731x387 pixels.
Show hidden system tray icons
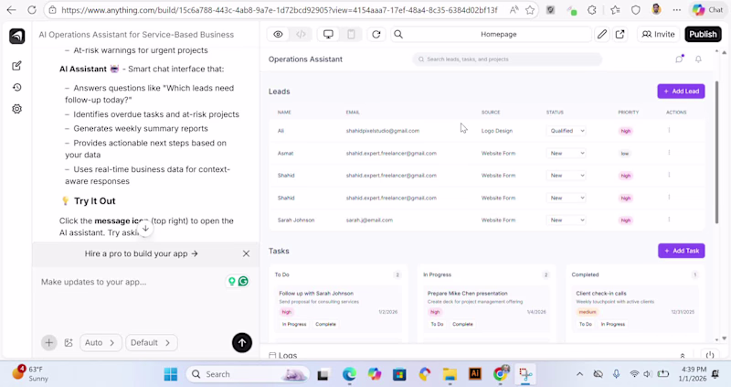(x=579, y=374)
